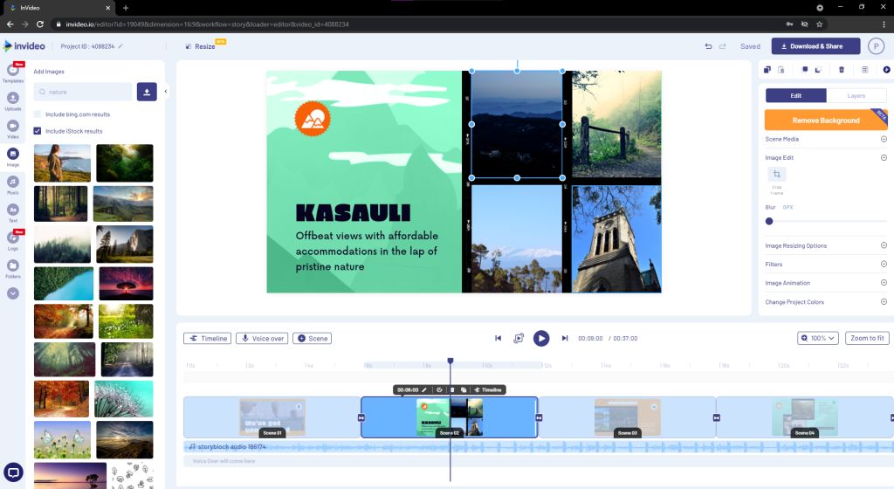Open the 100% zoom dropdown
This screenshot has width=894, height=489.
(x=817, y=338)
